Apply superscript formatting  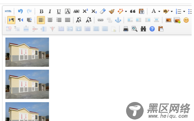click(85, 11)
